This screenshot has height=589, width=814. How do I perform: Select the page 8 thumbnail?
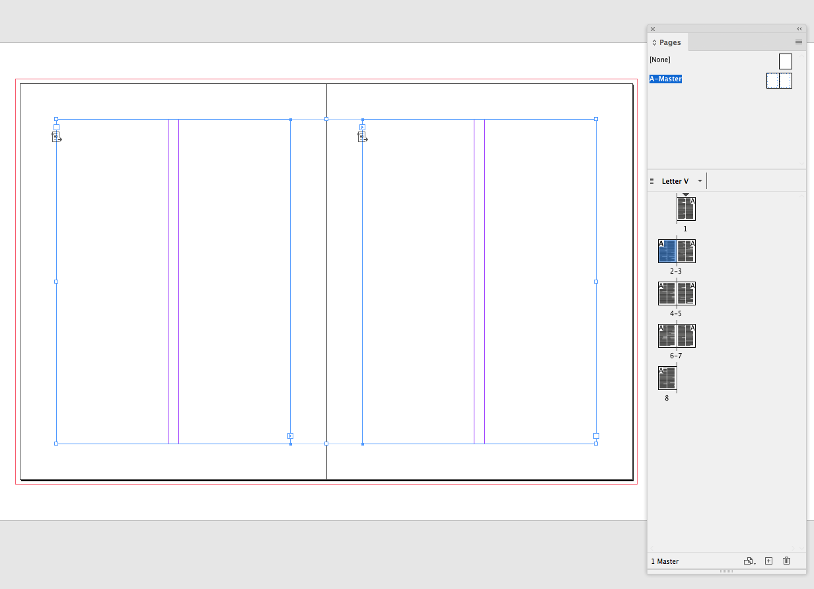tap(667, 379)
